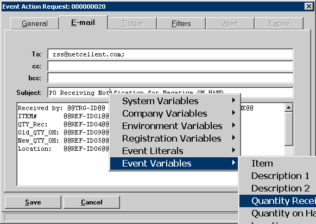Close the Event Action Request dialog
This screenshot has width=316, height=224.
pyautogui.click(x=309, y=7)
